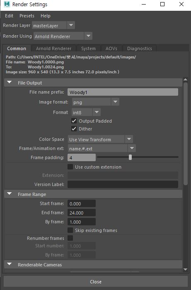Image resolution: width=191 pixels, height=290 pixels.
Task: Open the Render Layer masterLayer dropdown
Action: click(x=53, y=25)
